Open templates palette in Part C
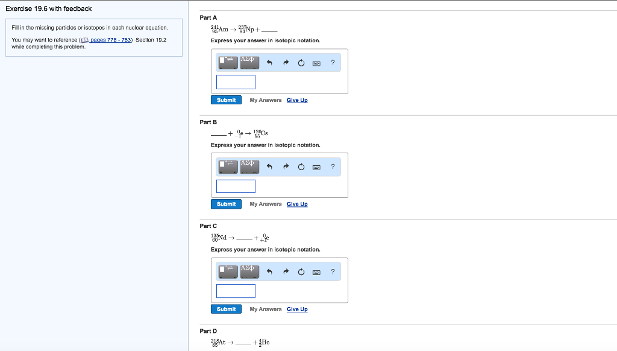The width and height of the screenshot is (617, 351). [x=228, y=271]
